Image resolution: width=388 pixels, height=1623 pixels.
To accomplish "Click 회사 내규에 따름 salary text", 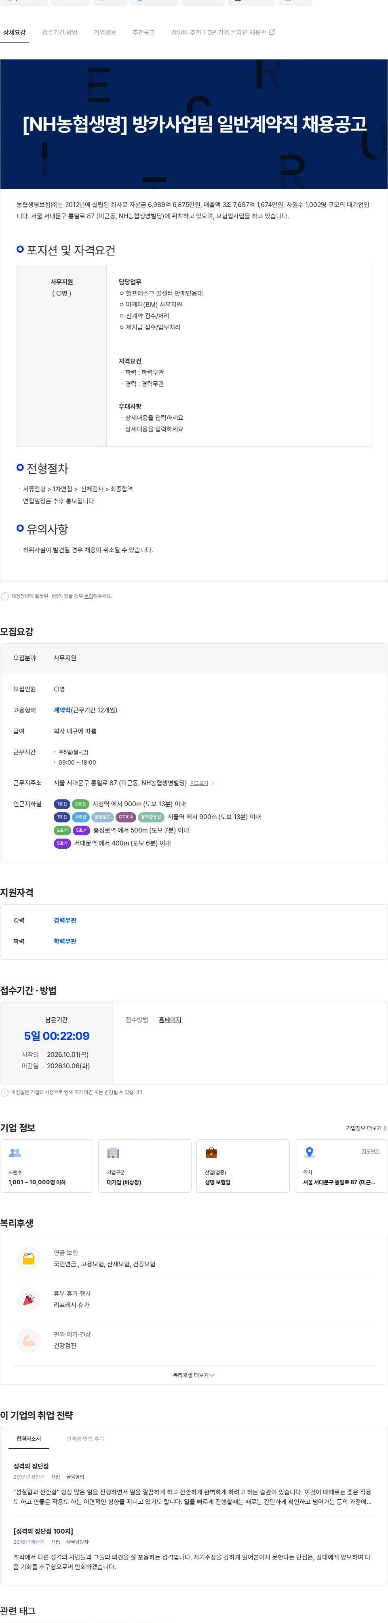I will point(75,731).
